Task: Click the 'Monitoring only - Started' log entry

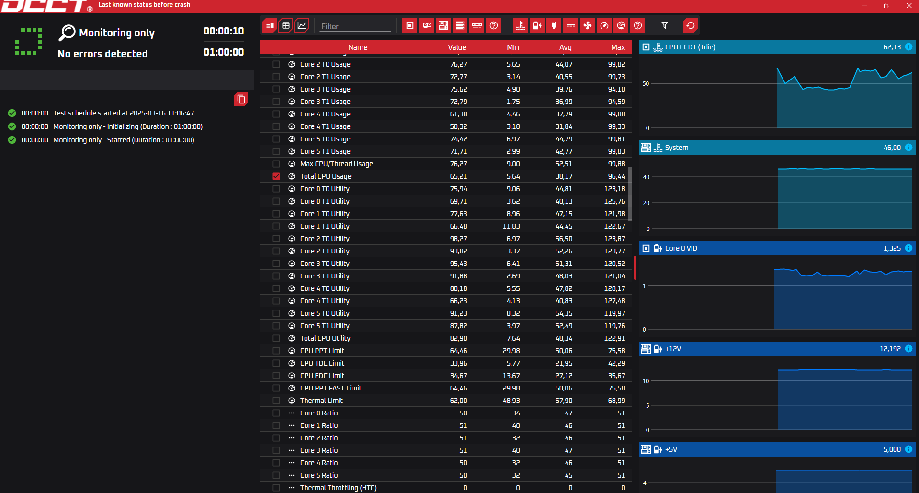Action: click(124, 140)
